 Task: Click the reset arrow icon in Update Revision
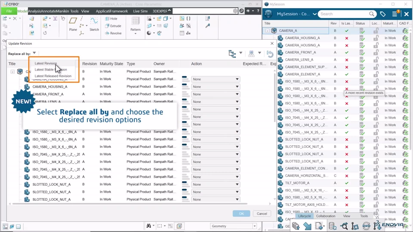tap(270, 54)
